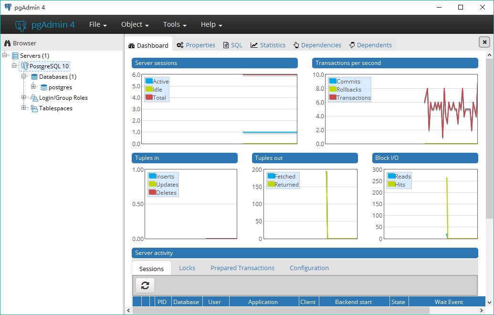Image resolution: width=494 pixels, height=315 pixels.
Task: Click the Databases stack icon
Action: (x=34, y=77)
